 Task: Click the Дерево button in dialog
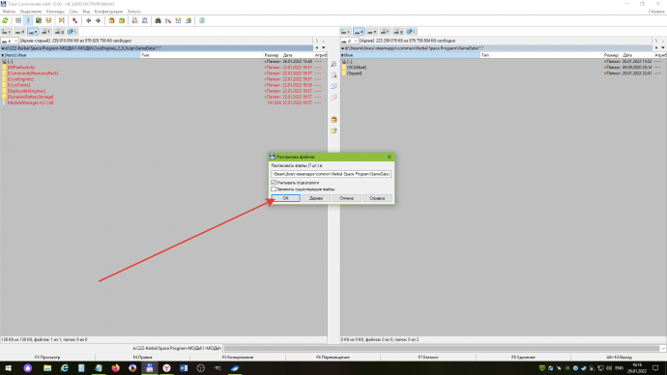[x=316, y=198]
